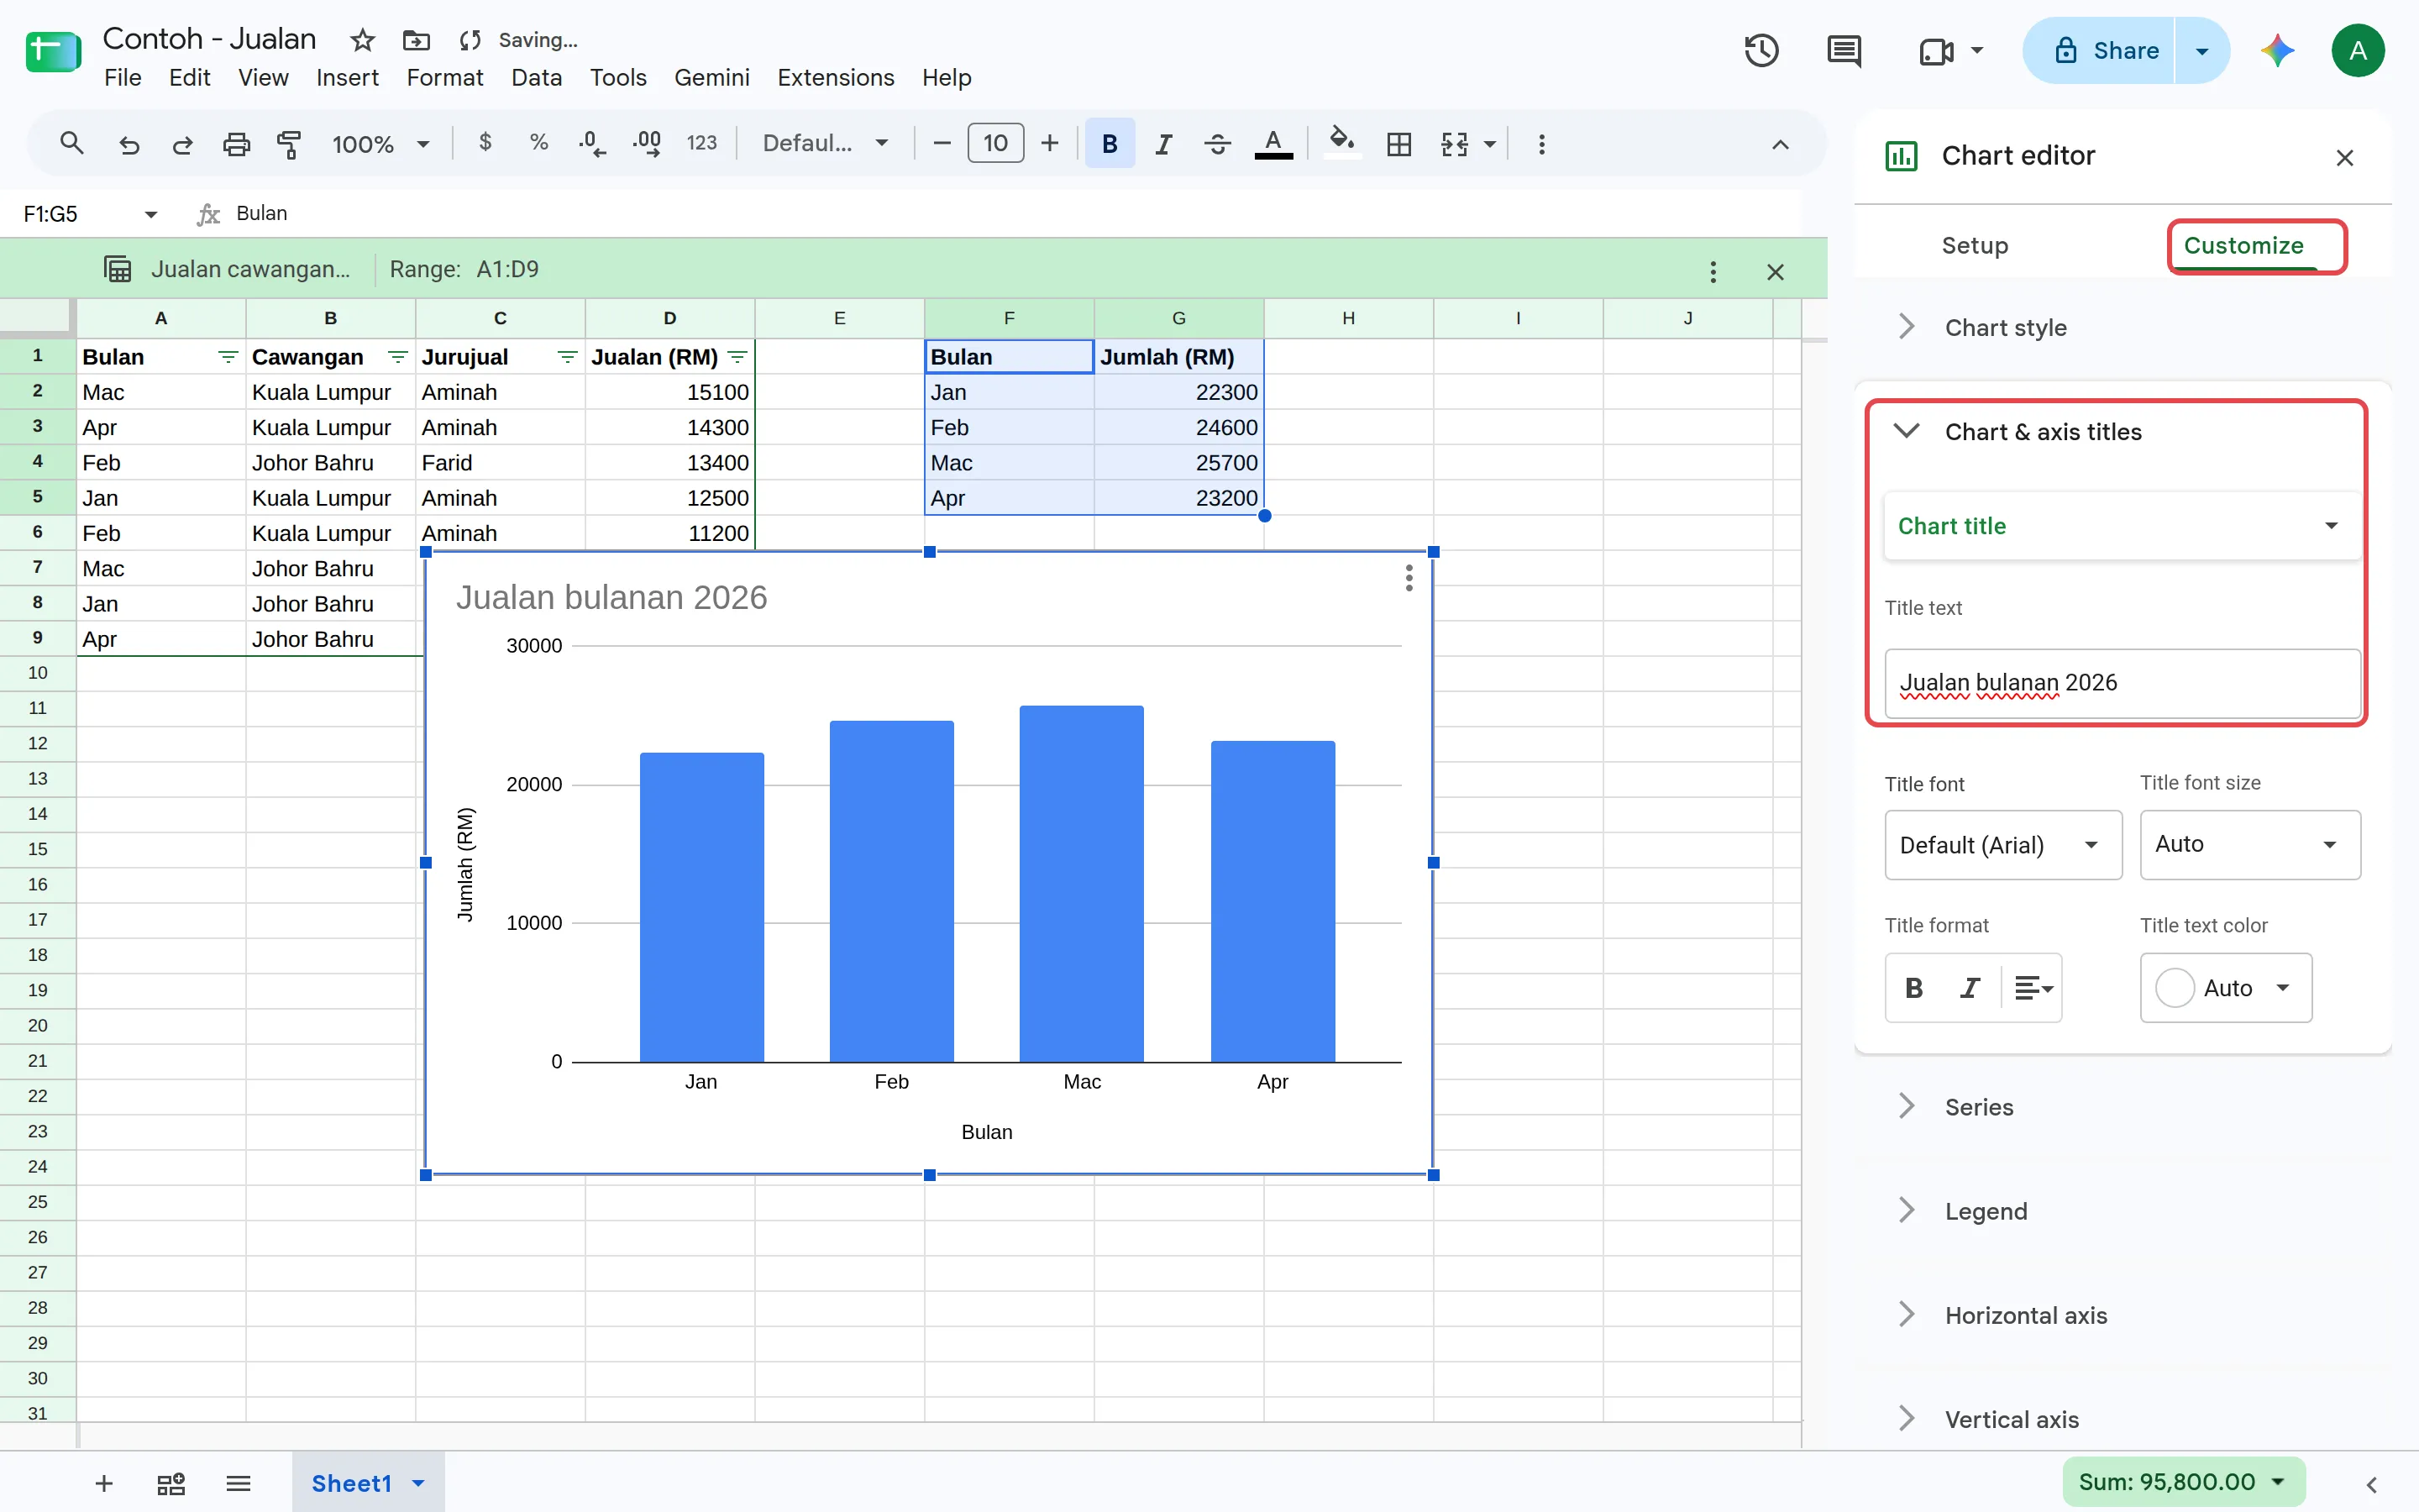The image size is (2419, 1512).
Task: Click the font size 10 field
Action: [x=994, y=143]
